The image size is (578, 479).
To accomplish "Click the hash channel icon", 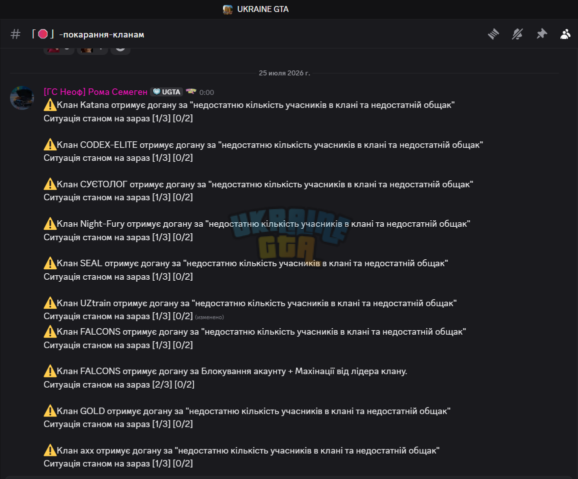I will pos(15,34).
